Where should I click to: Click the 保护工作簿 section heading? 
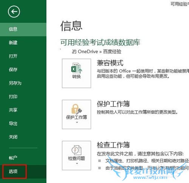point(113,104)
